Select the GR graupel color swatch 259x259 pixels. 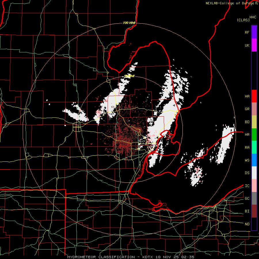click(x=254, y=109)
